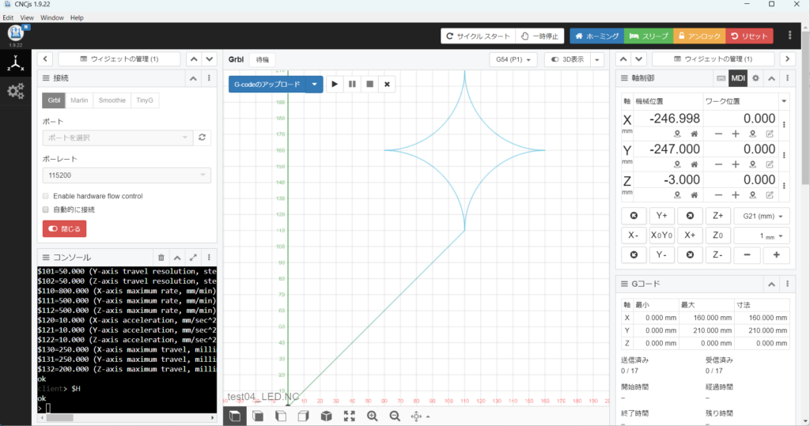Zoom out on the 3D visualizer
Viewport: 810px width, 426px height.
click(393, 416)
